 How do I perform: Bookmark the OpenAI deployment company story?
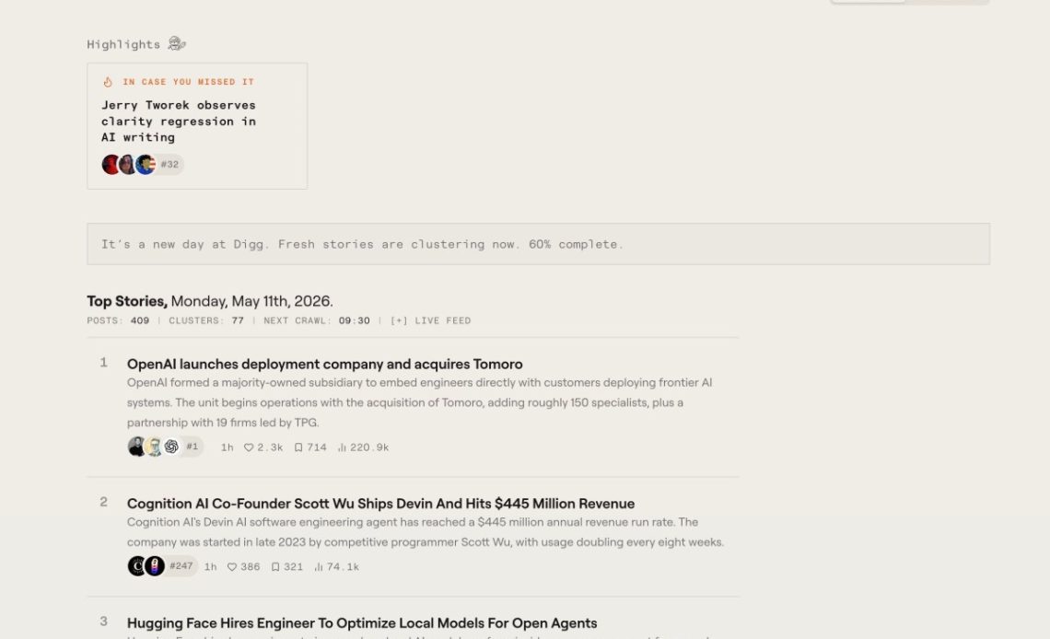(298, 447)
